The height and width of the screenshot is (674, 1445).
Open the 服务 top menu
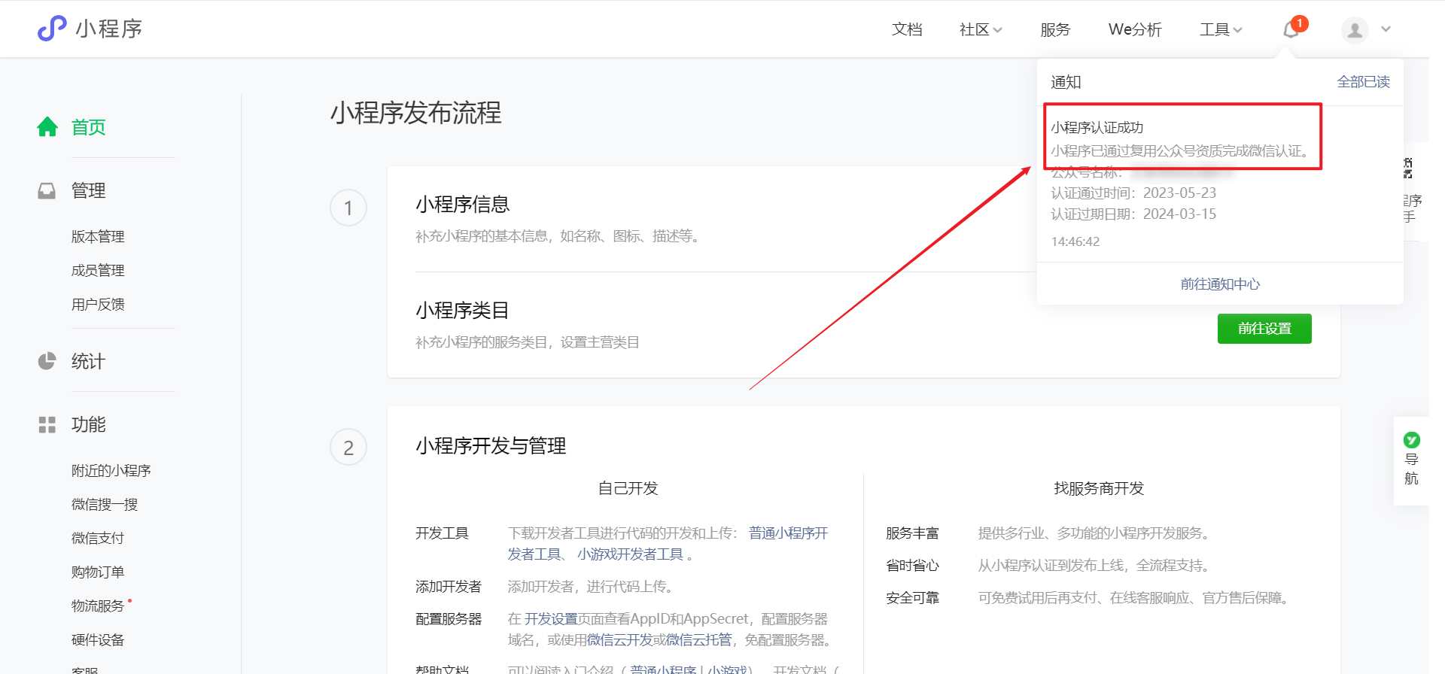1055,29
